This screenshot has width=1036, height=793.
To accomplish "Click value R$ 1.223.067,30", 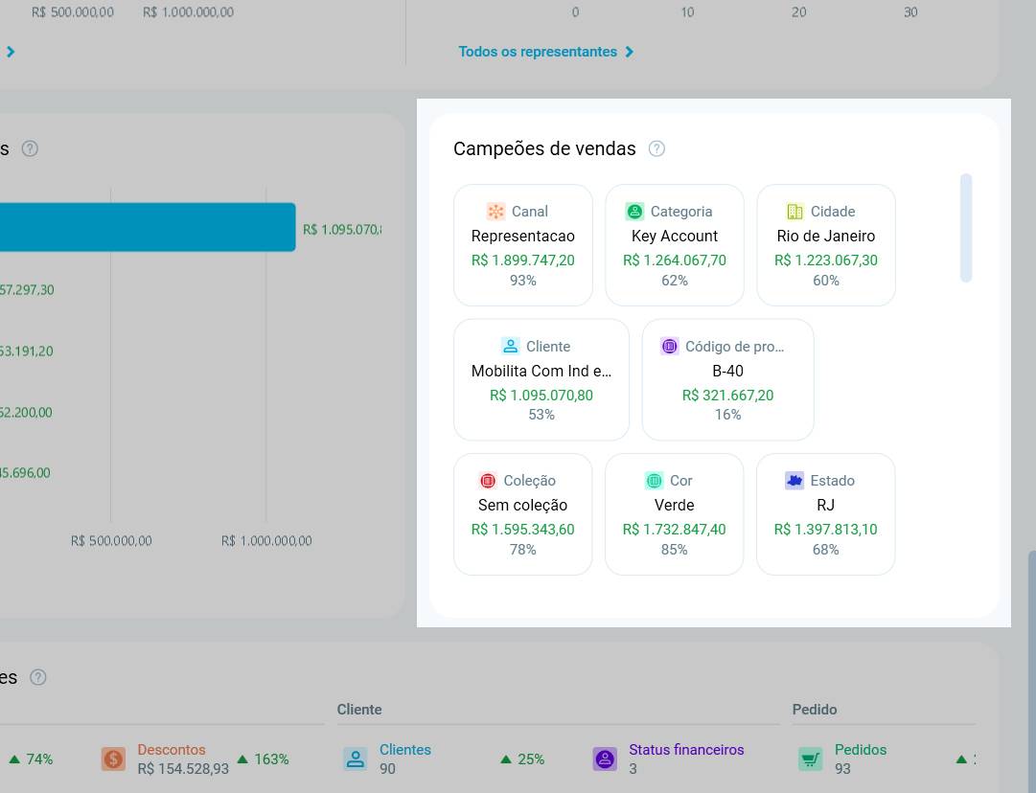I will coord(826,261).
